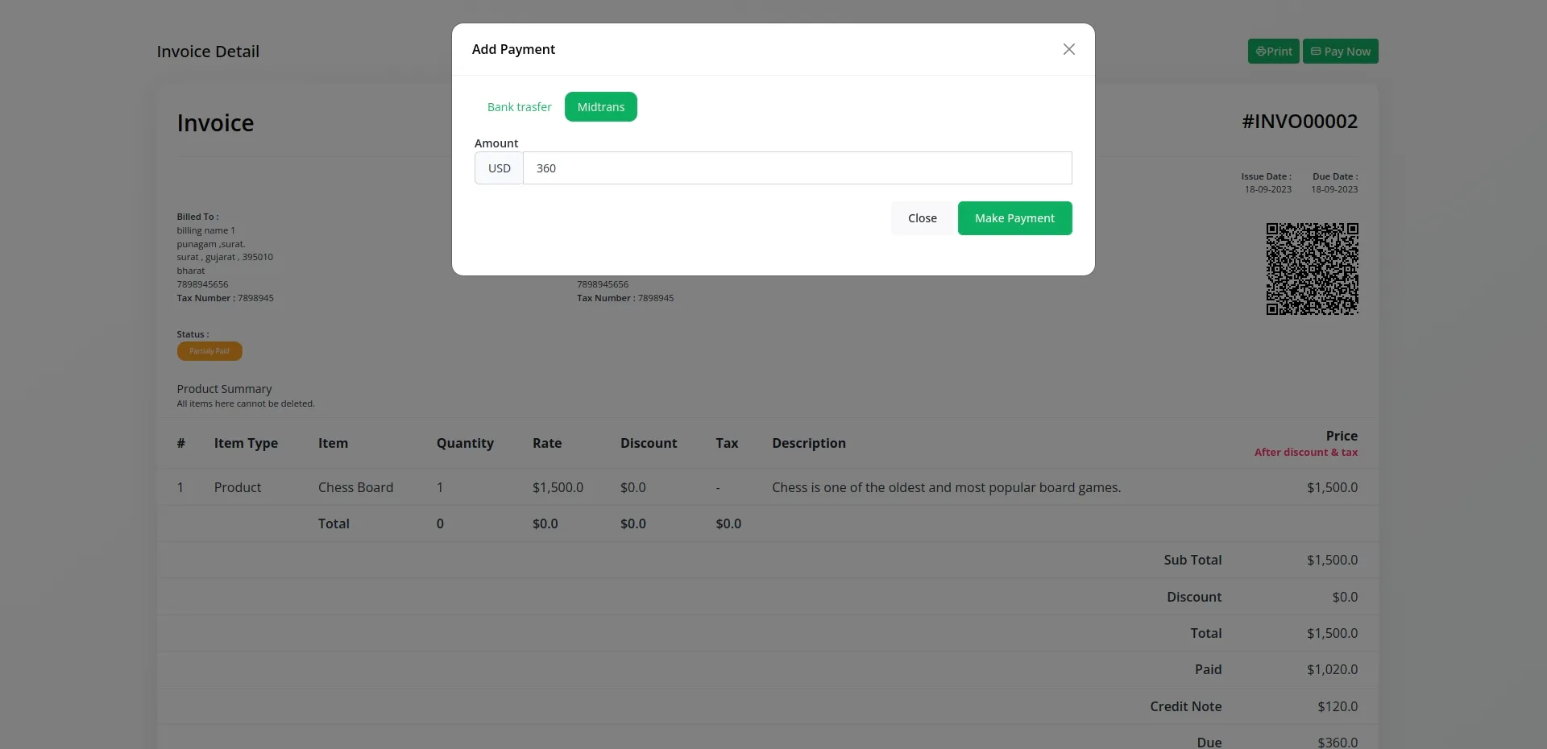The image size is (1547, 749).
Task: Click the Item Type column header
Action: click(246, 443)
